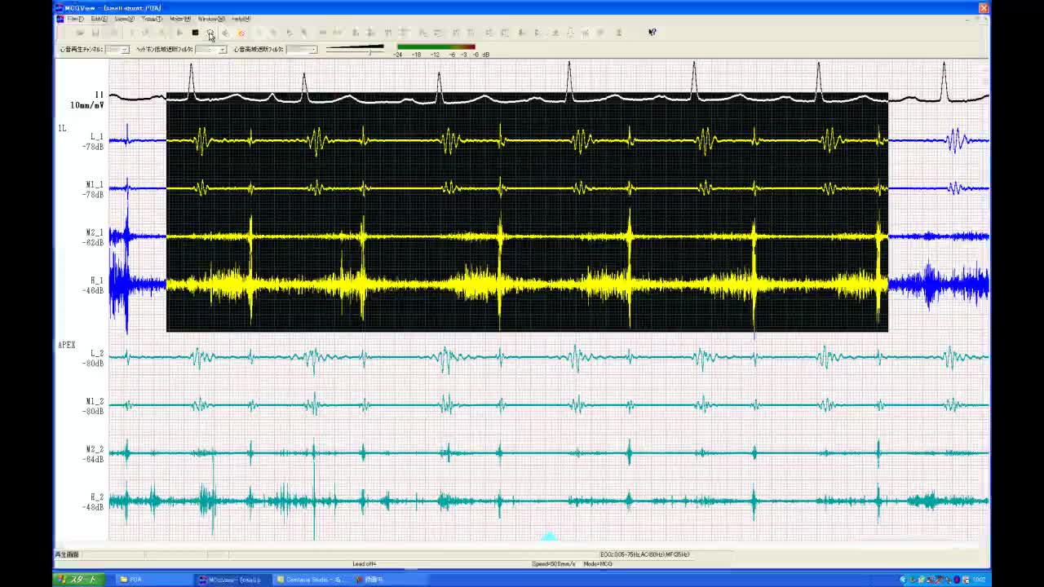The width and height of the screenshot is (1044, 587).
Task: Open the Meter menu
Action: (180, 19)
